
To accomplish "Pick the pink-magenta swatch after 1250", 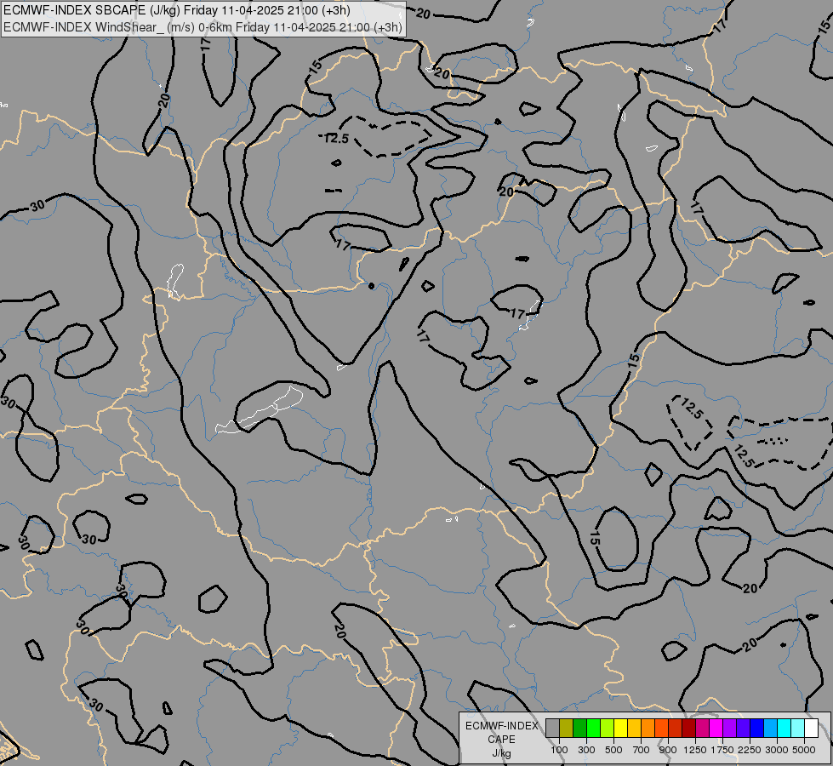I will 702,728.
